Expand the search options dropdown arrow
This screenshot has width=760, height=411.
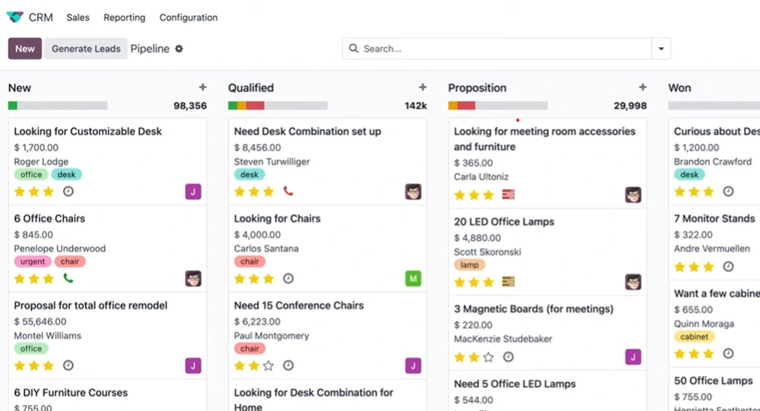pos(660,49)
